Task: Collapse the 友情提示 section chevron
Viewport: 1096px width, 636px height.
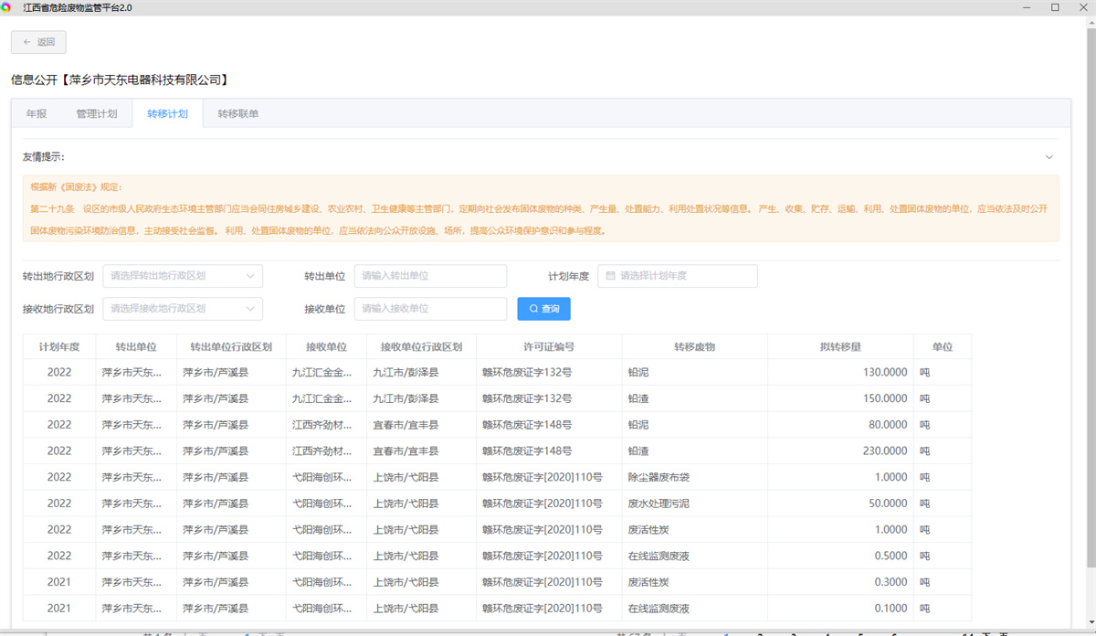Action: (1049, 157)
